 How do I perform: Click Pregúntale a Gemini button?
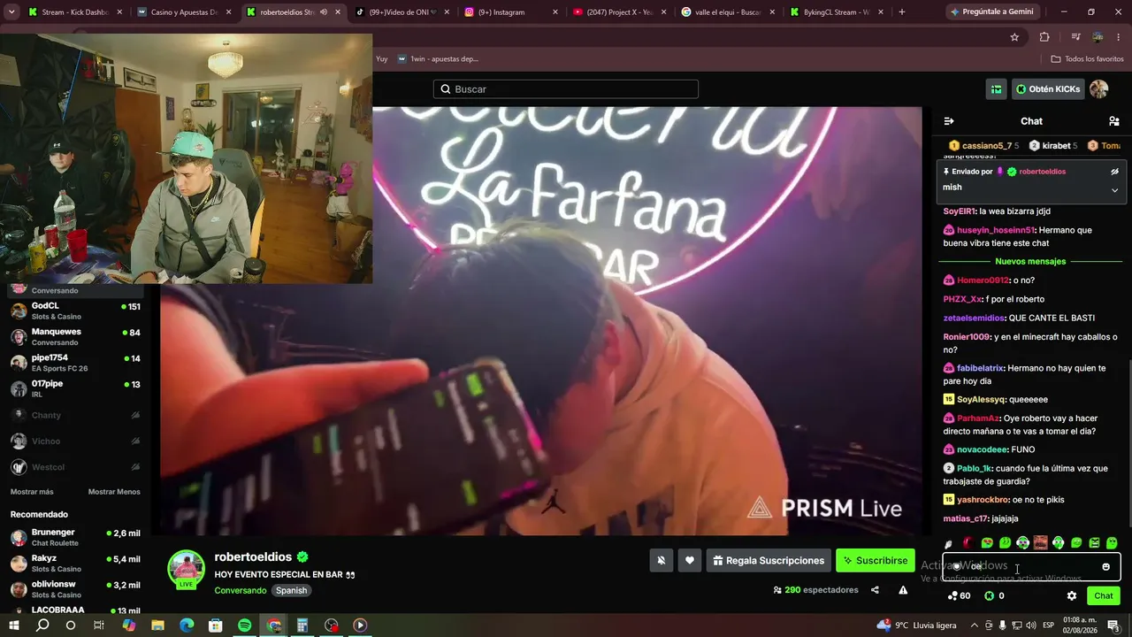click(x=995, y=12)
